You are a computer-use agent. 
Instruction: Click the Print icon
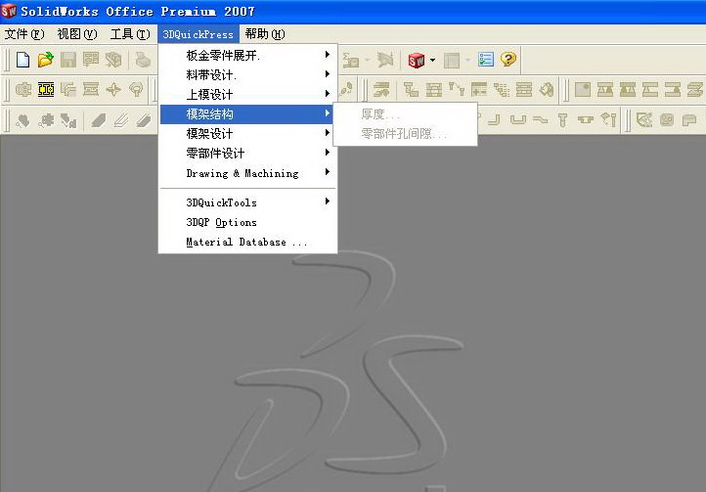coord(143,60)
